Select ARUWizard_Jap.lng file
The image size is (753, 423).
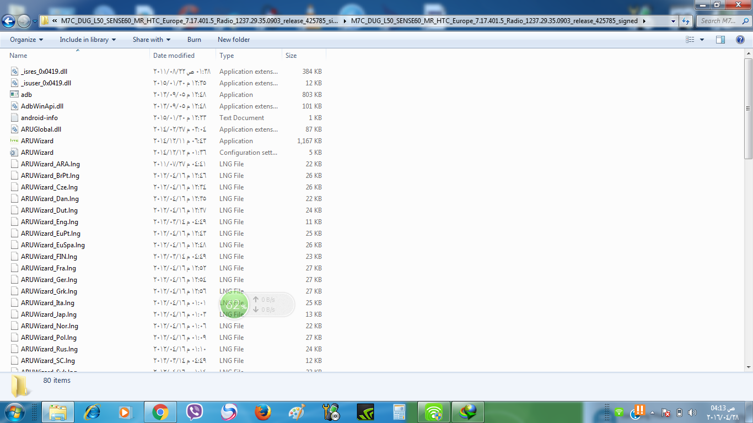49,314
